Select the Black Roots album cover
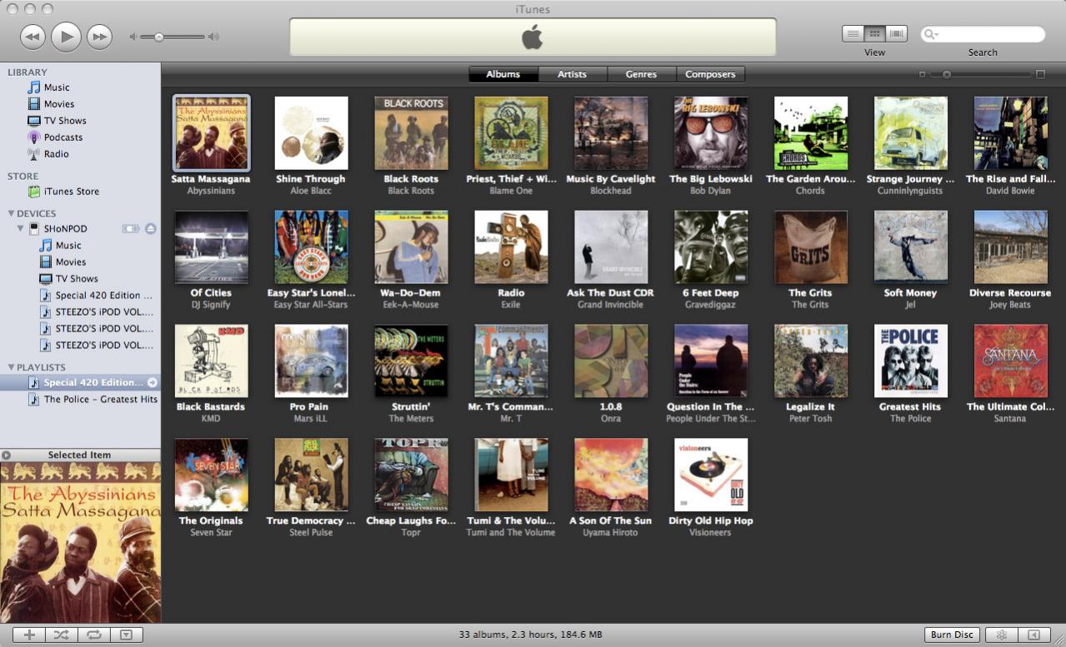 411,133
